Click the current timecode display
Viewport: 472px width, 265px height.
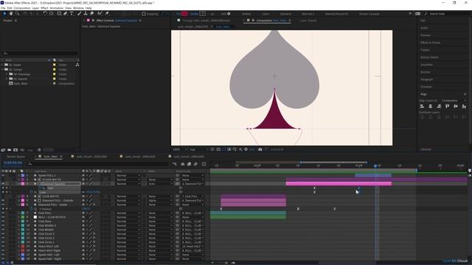(13, 163)
